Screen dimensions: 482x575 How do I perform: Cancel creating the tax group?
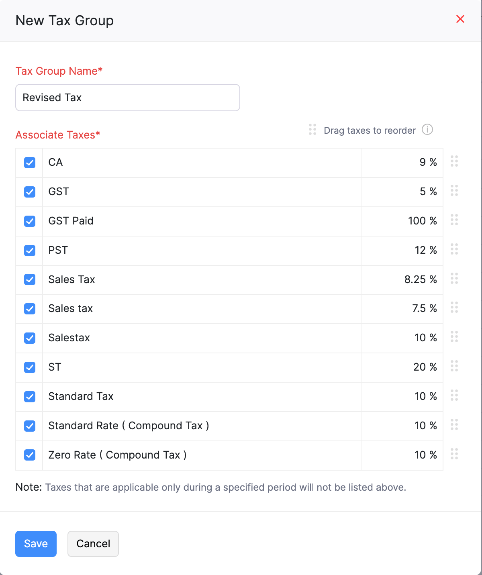93,544
